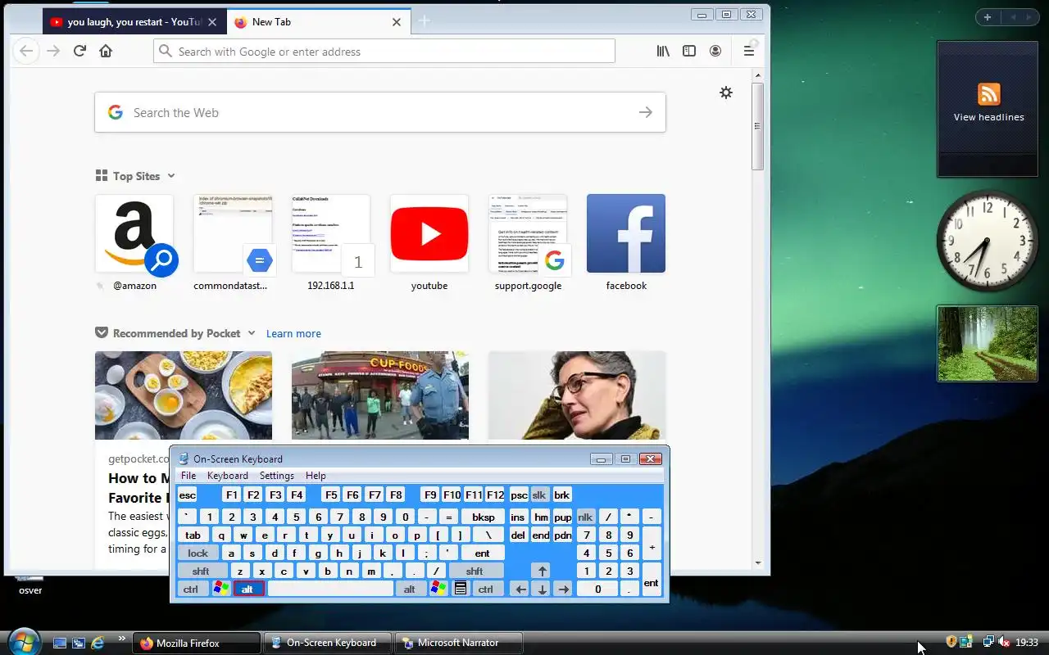
Task: Follow the Learn more link
Action: [293, 333]
